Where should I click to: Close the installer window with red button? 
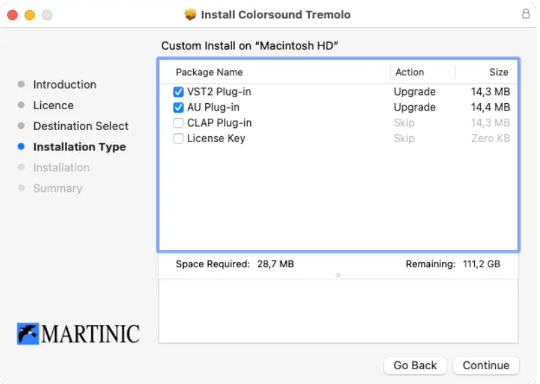tap(12, 15)
